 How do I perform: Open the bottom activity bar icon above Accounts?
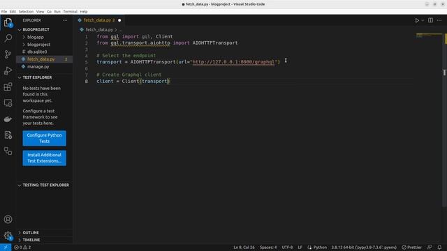8,151
